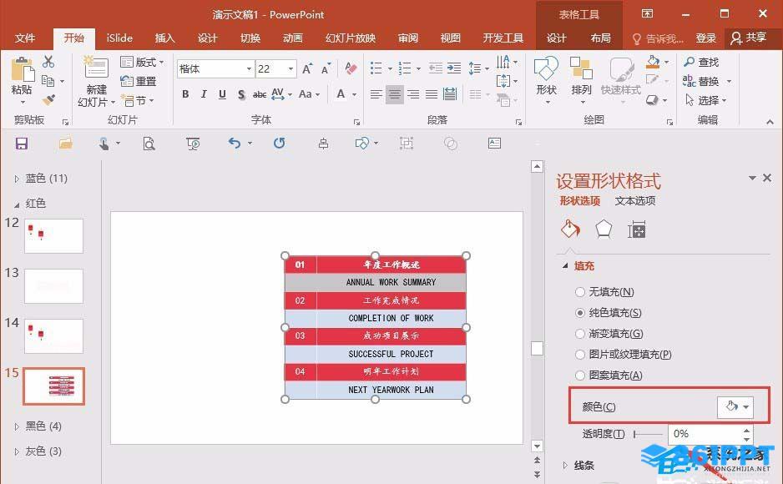Toggle Italic formatting

204,93
